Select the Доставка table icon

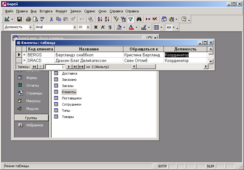pyautogui.click(x=56, y=73)
